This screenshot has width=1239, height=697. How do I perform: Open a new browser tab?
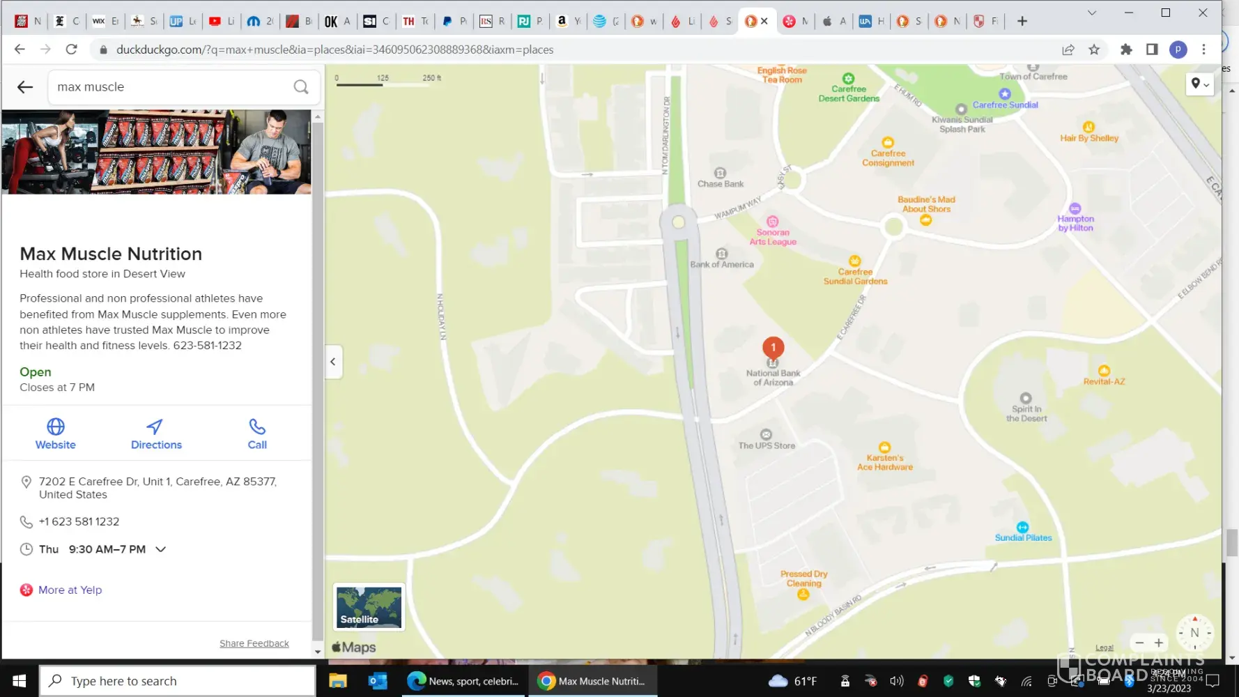[x=1022, y=21]
